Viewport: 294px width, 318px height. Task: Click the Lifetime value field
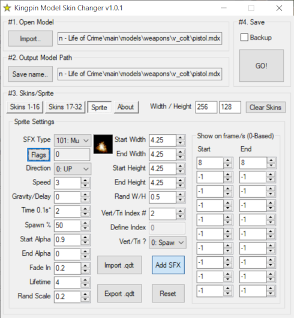click(67, 282)
